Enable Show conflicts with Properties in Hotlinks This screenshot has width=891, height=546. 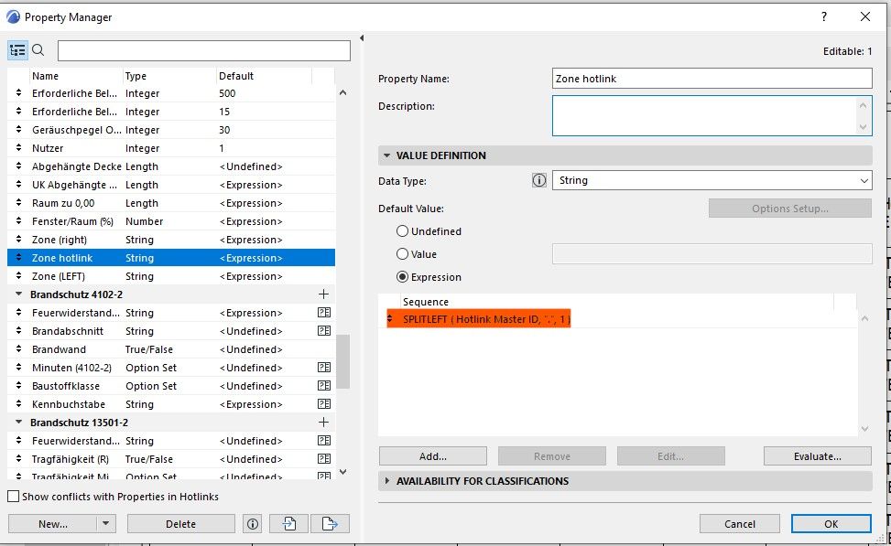coord(15,495)
